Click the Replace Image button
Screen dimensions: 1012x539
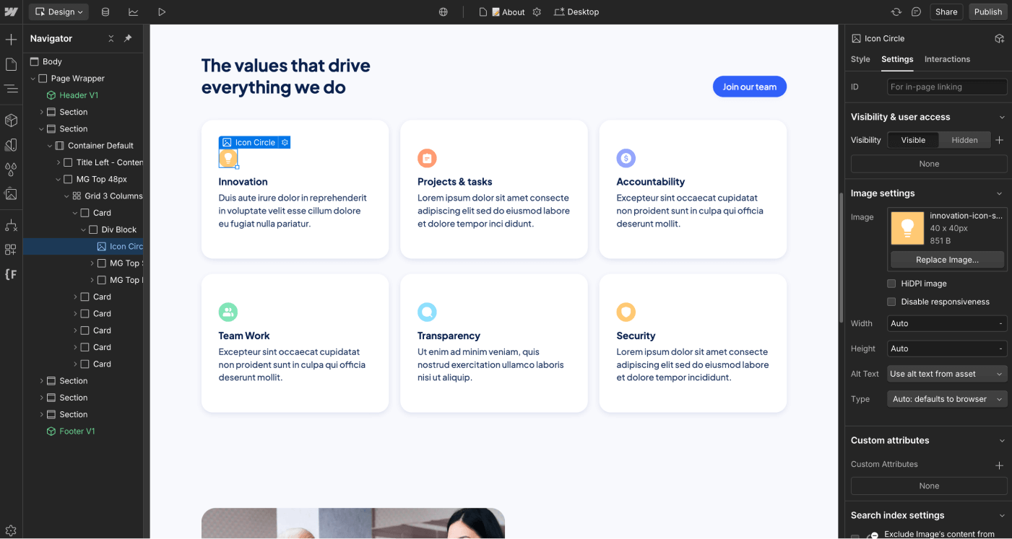pos(947,260)
